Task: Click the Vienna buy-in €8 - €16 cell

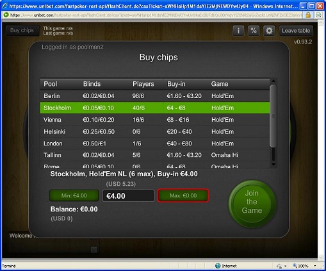Action: pos(178,120)
